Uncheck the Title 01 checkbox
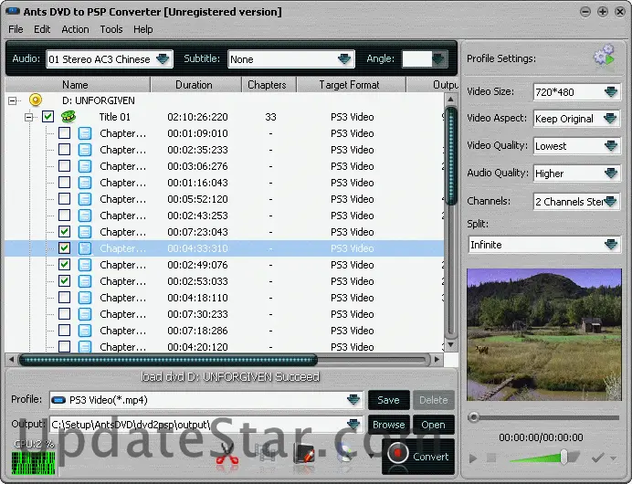Viewport: 632px width, 484px height. pyautogui.click(x=47, y=117)
